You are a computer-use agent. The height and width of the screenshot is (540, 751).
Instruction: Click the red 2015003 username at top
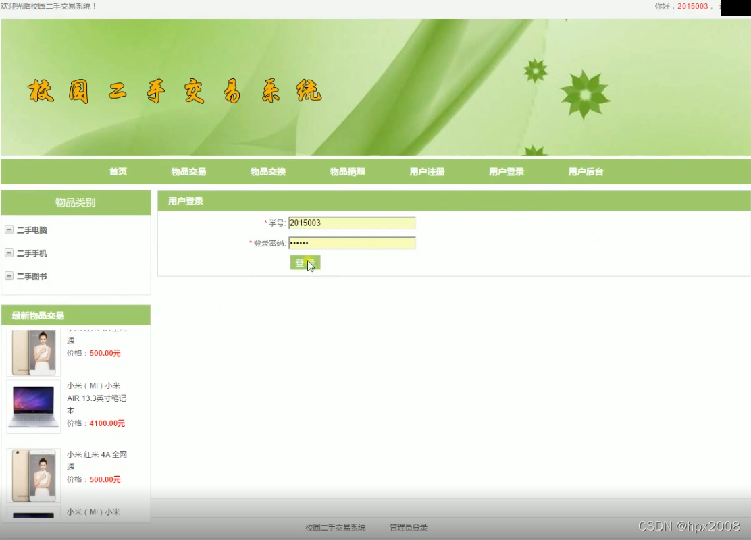[692, 6]
